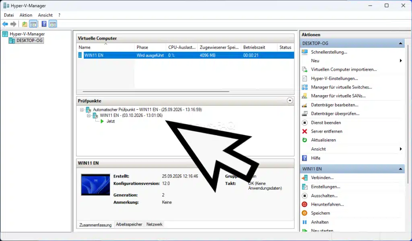Select WIN11 EN - (03.10.2026 - 13:01:06) checkpoint
This screenshot has width=412, height=241.
coord(131,115)
